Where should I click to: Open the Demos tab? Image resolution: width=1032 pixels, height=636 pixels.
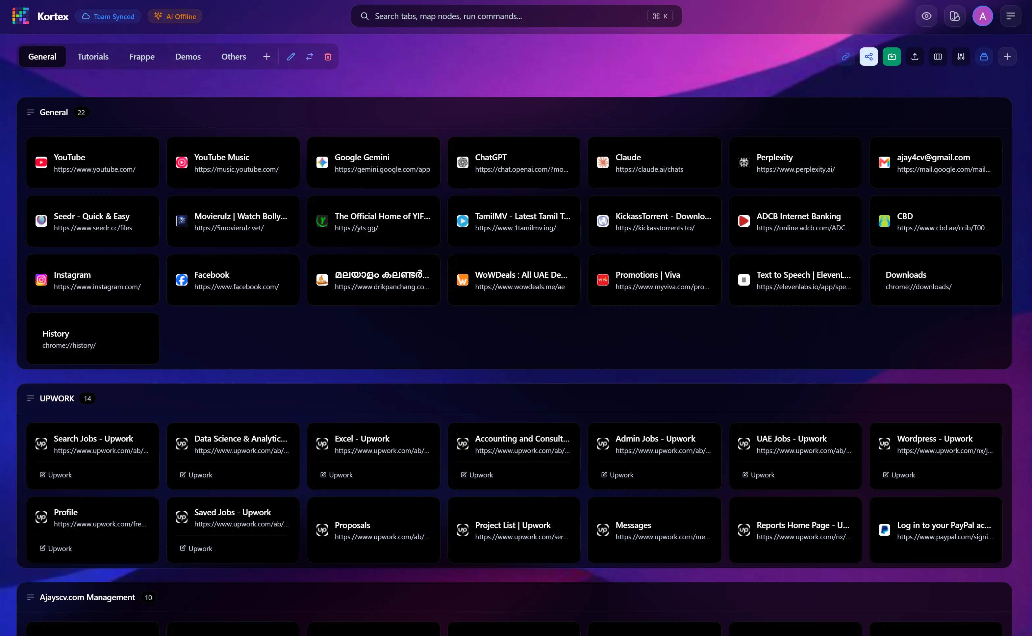[188, 56]
